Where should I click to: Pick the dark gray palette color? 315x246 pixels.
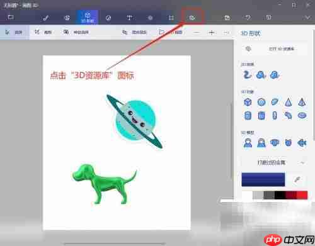click(x=269, y=196)
